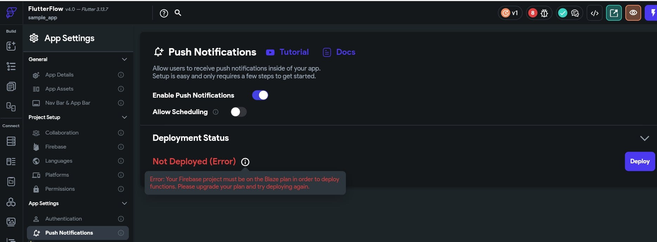The height and width of the screenshot is (242, 657).
Task: Open the FlutterFlow logo home icon
Action: click(x=11, y=13)
